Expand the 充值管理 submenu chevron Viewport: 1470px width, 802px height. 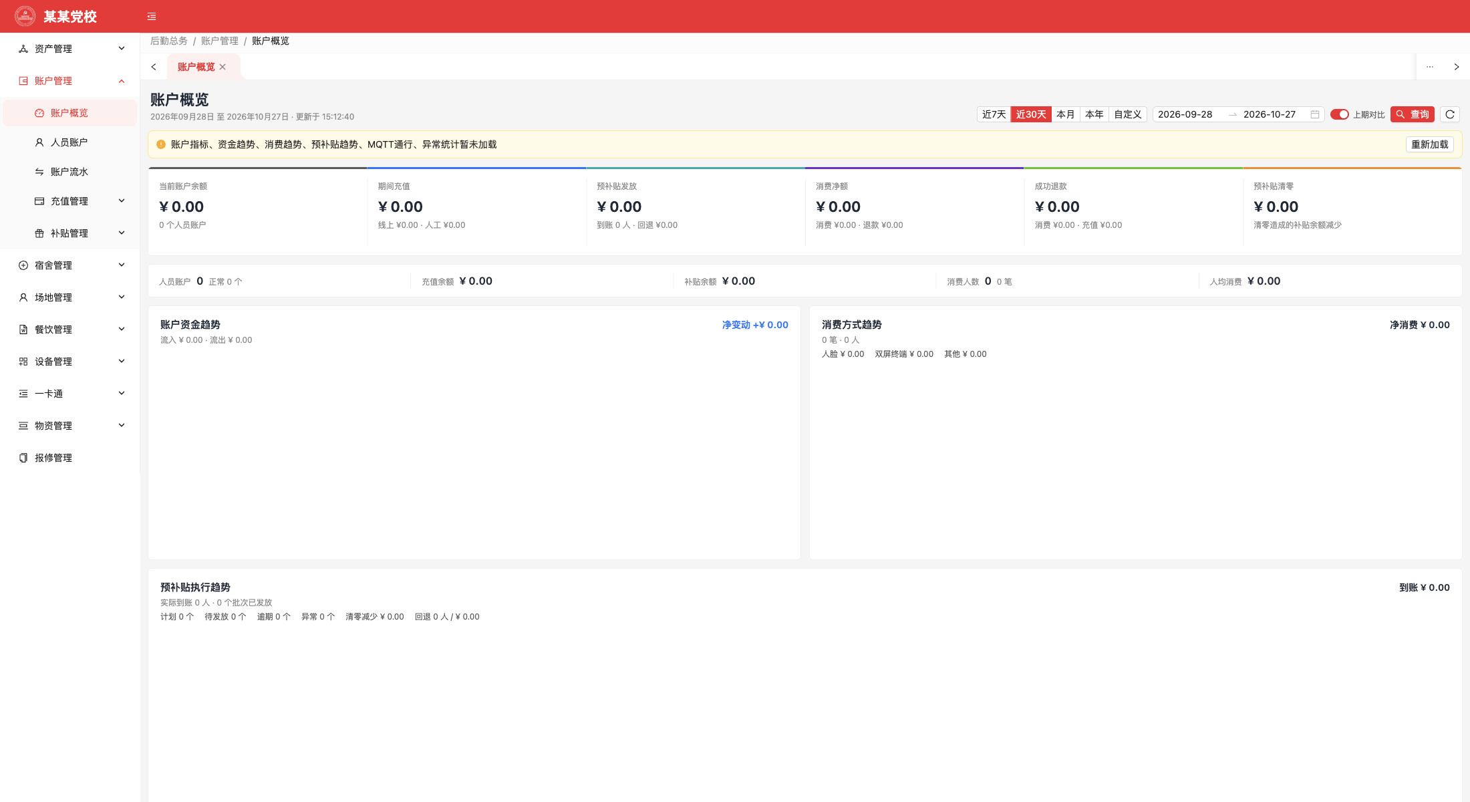122,200
